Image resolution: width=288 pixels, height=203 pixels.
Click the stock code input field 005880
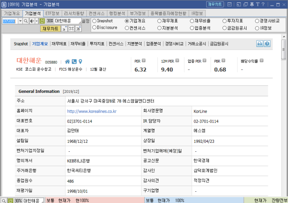[x=10, y=21]
